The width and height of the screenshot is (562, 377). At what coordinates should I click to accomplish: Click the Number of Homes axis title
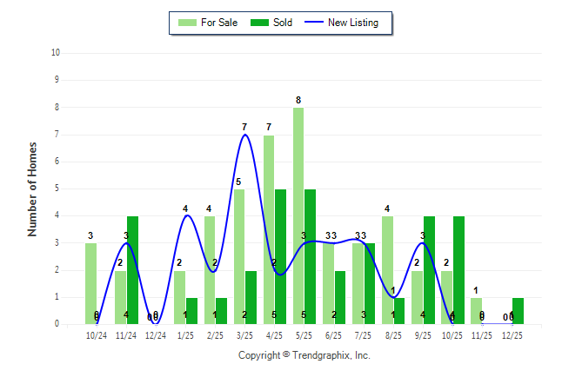(32, 188)
